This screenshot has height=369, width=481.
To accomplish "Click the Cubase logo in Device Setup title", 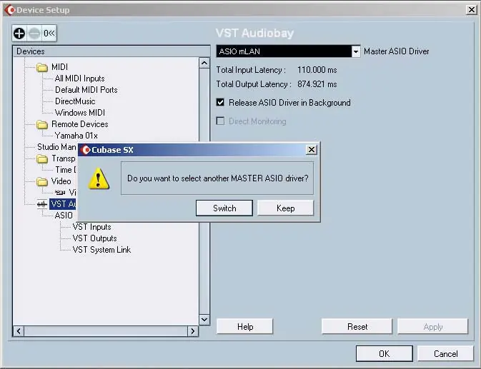I will click(9, 10).
